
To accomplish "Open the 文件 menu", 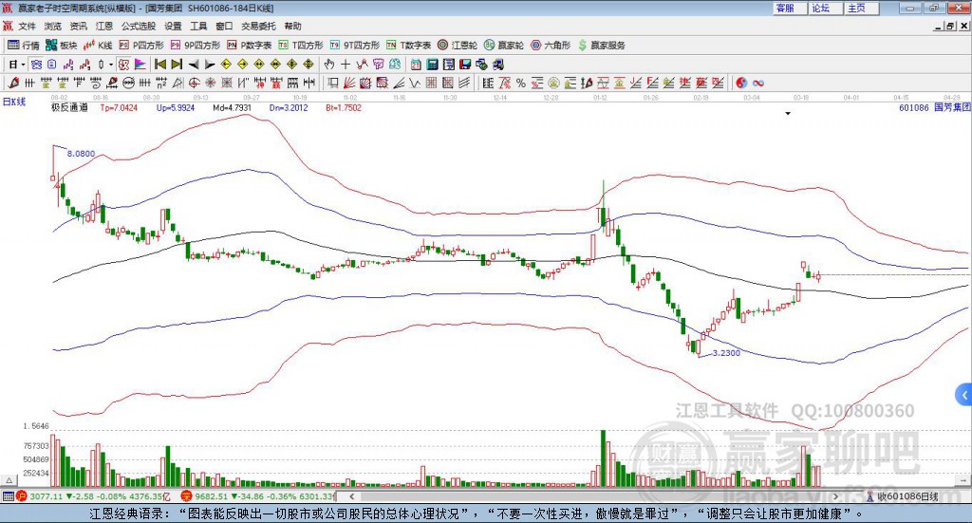I will point(27,26).
